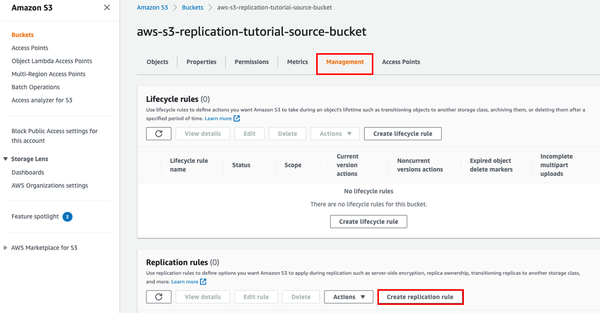Click the Scope column header

pyautogui.click(x=293, y=165)
